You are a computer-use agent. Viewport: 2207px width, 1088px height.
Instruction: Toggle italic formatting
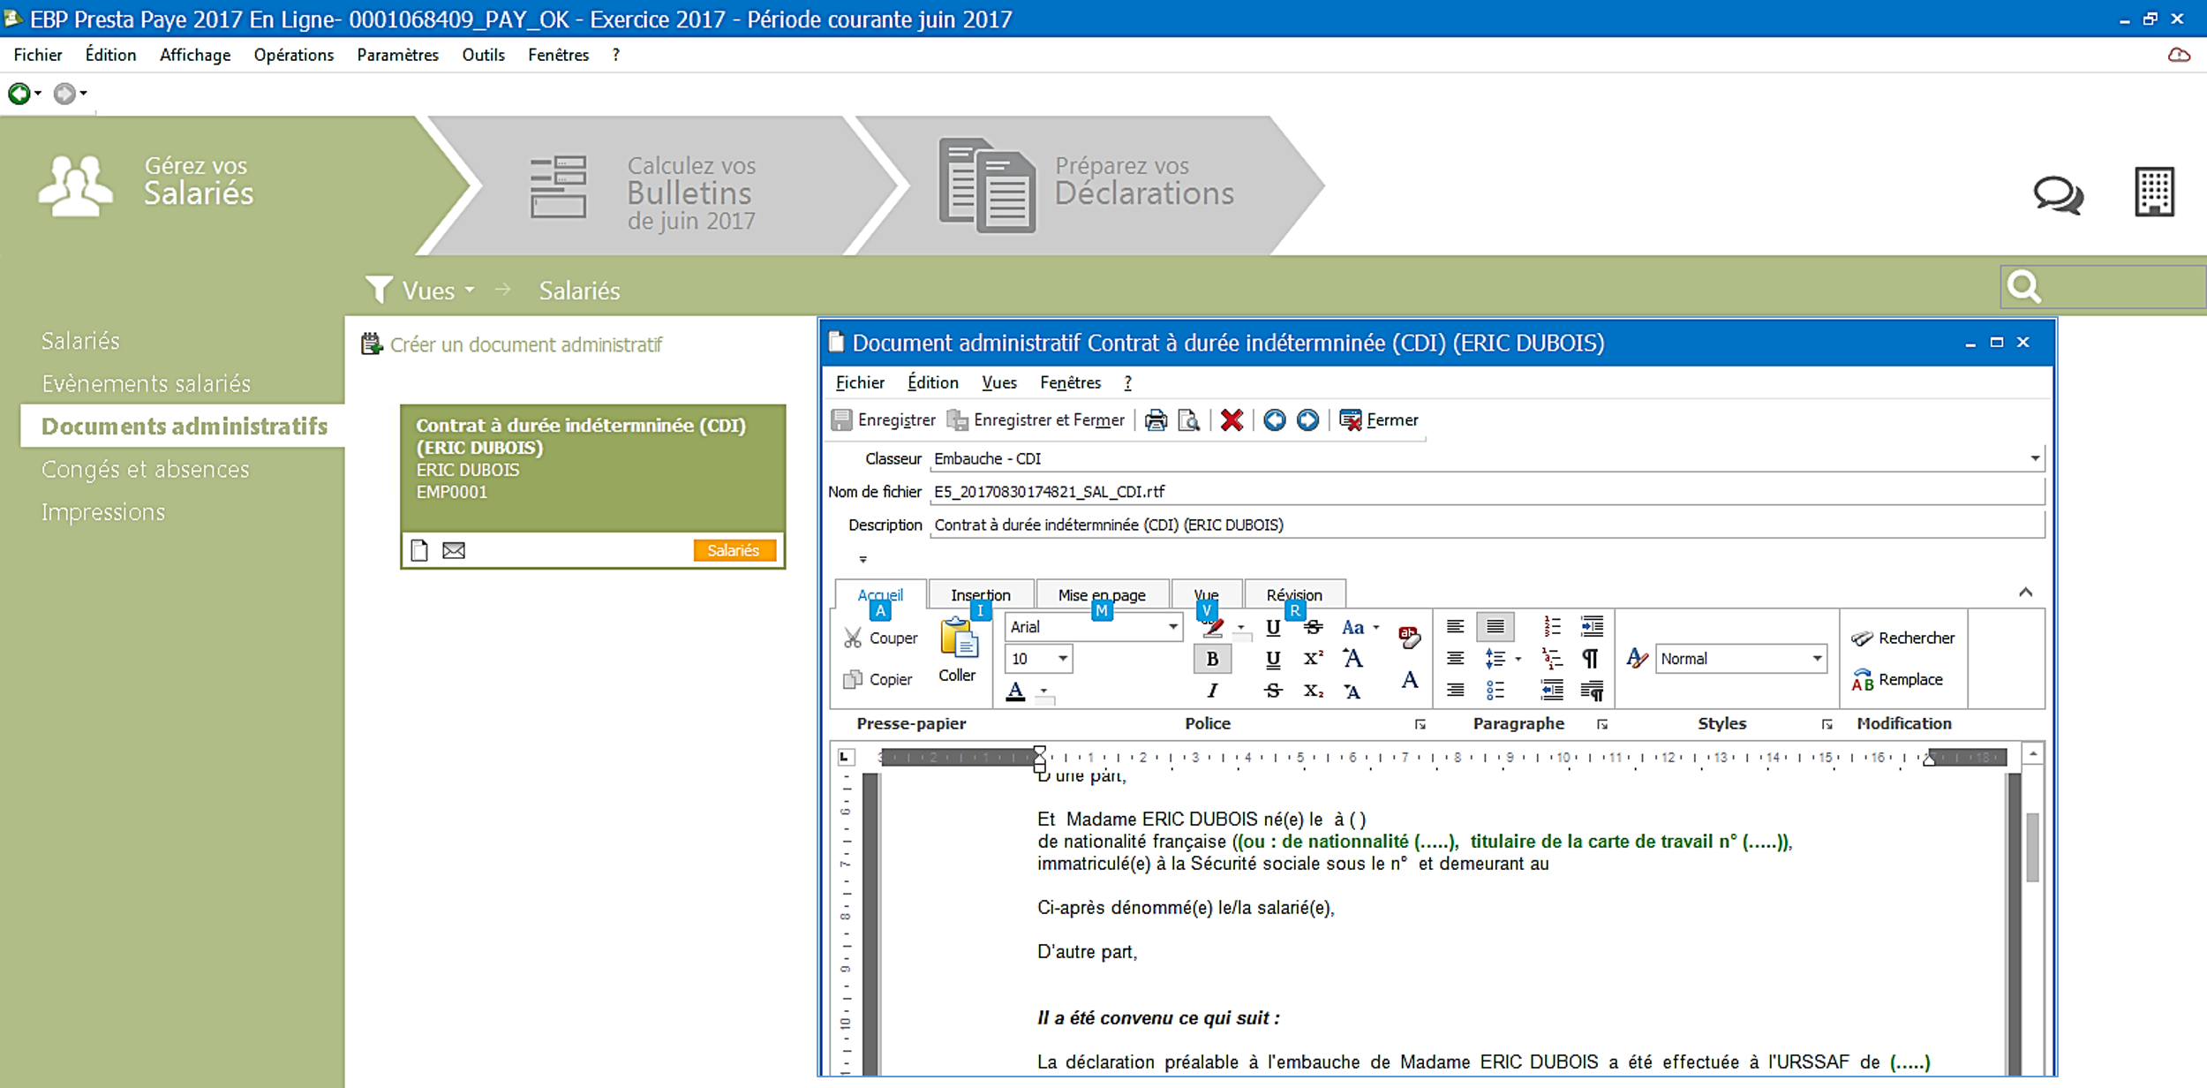(1212, 691)
